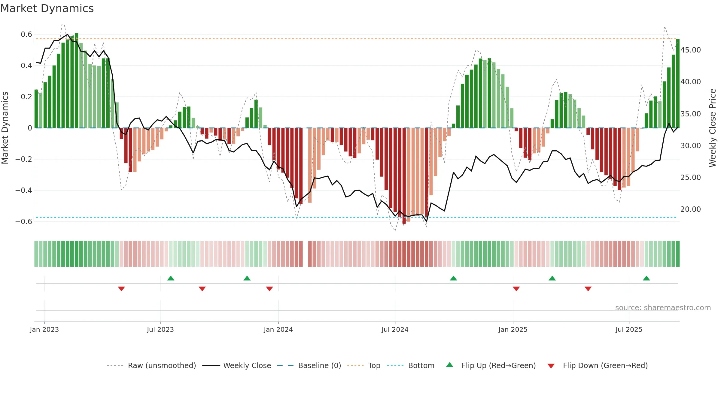Viewport: 721px width, 405px height.
Task: Click the Raw (unsmoothed) legend entry
Action: coord(151,365)
